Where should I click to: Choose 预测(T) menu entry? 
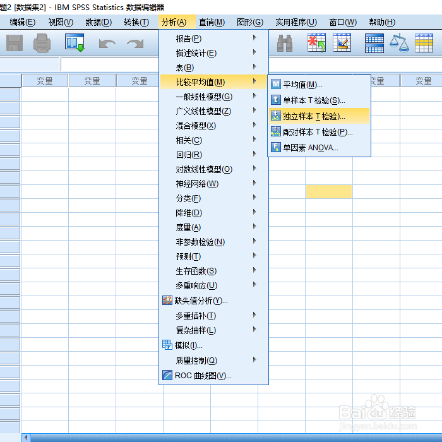[x=213, y=256]
